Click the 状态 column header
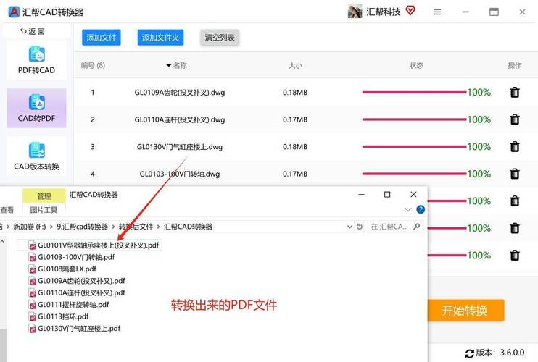Viewport: 538px width, 362px height. 416,65
